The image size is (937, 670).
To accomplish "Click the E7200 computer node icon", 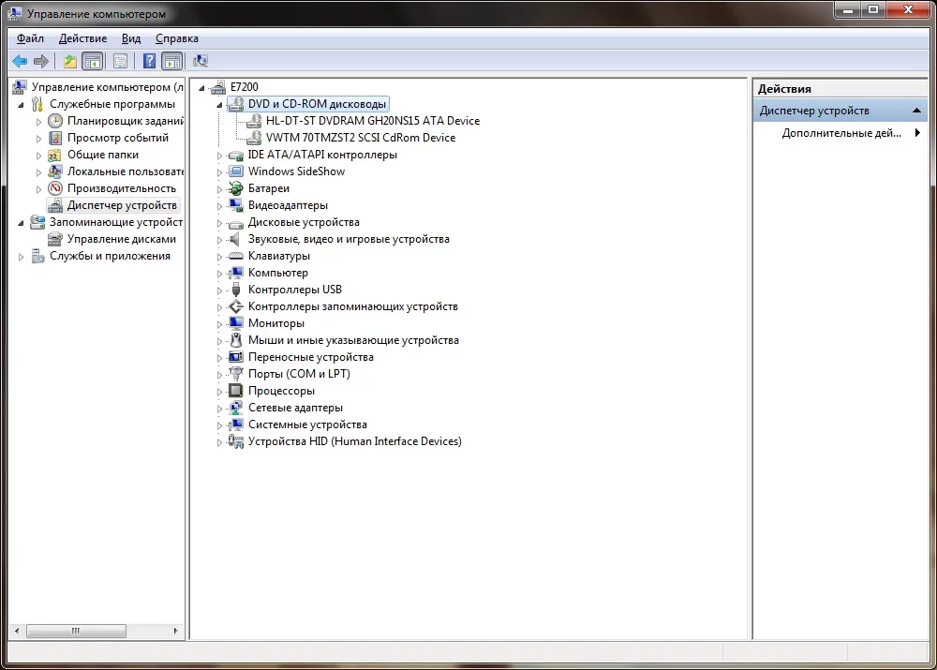I will coord(218,87).
